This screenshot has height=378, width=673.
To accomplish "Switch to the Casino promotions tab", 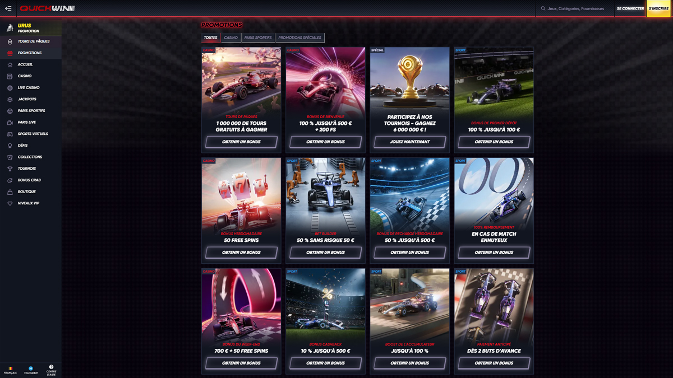I will [231, 38].
